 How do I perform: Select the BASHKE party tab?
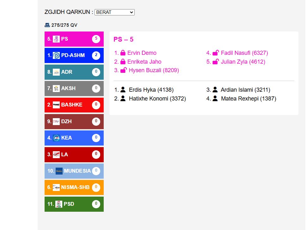[x=74, y=105]
